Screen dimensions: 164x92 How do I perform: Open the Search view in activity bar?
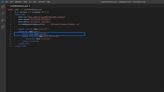coord(3,13)
